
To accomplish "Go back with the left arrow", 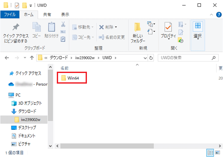I will (x=7, y=58).
